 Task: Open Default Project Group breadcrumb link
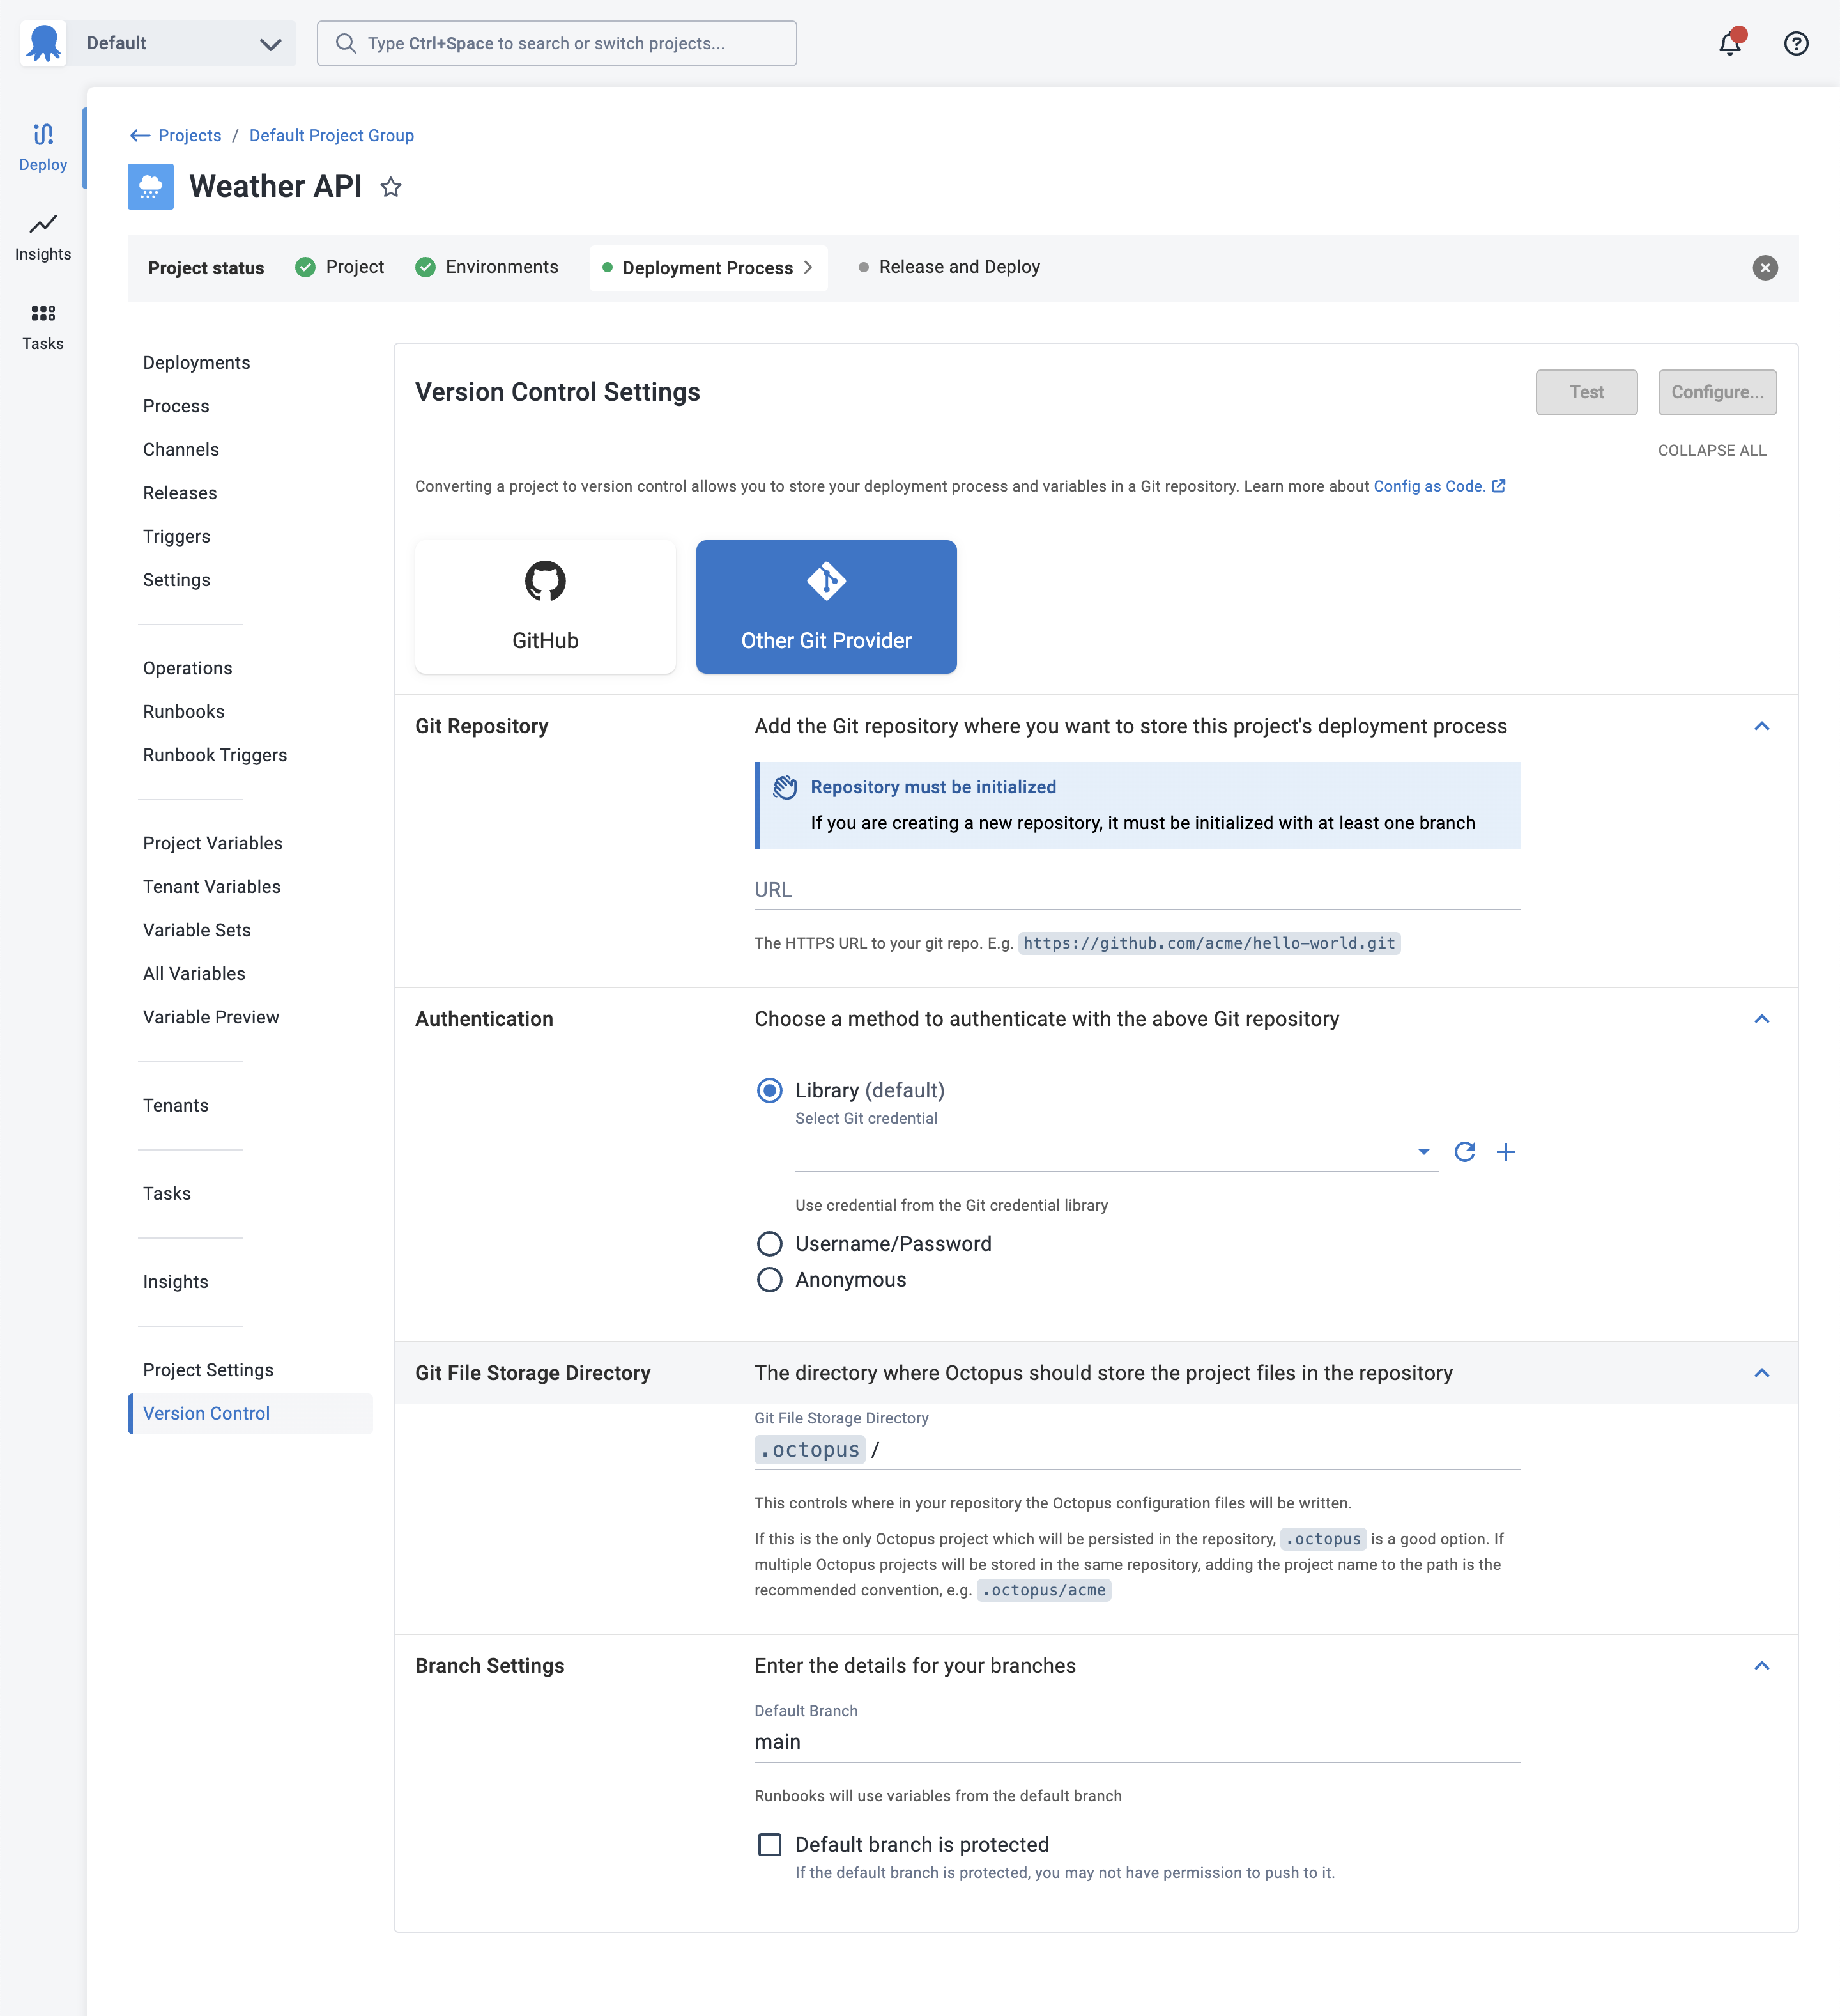tap(332, 136)
